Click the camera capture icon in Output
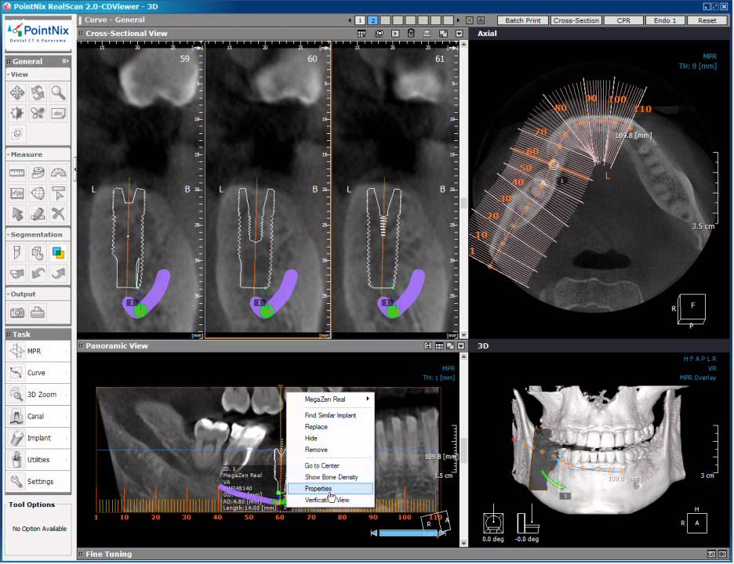 coord(17,313)
